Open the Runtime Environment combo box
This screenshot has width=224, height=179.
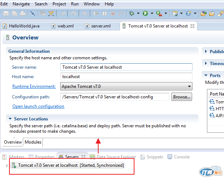pyautogui.click(x=126, y=86)
